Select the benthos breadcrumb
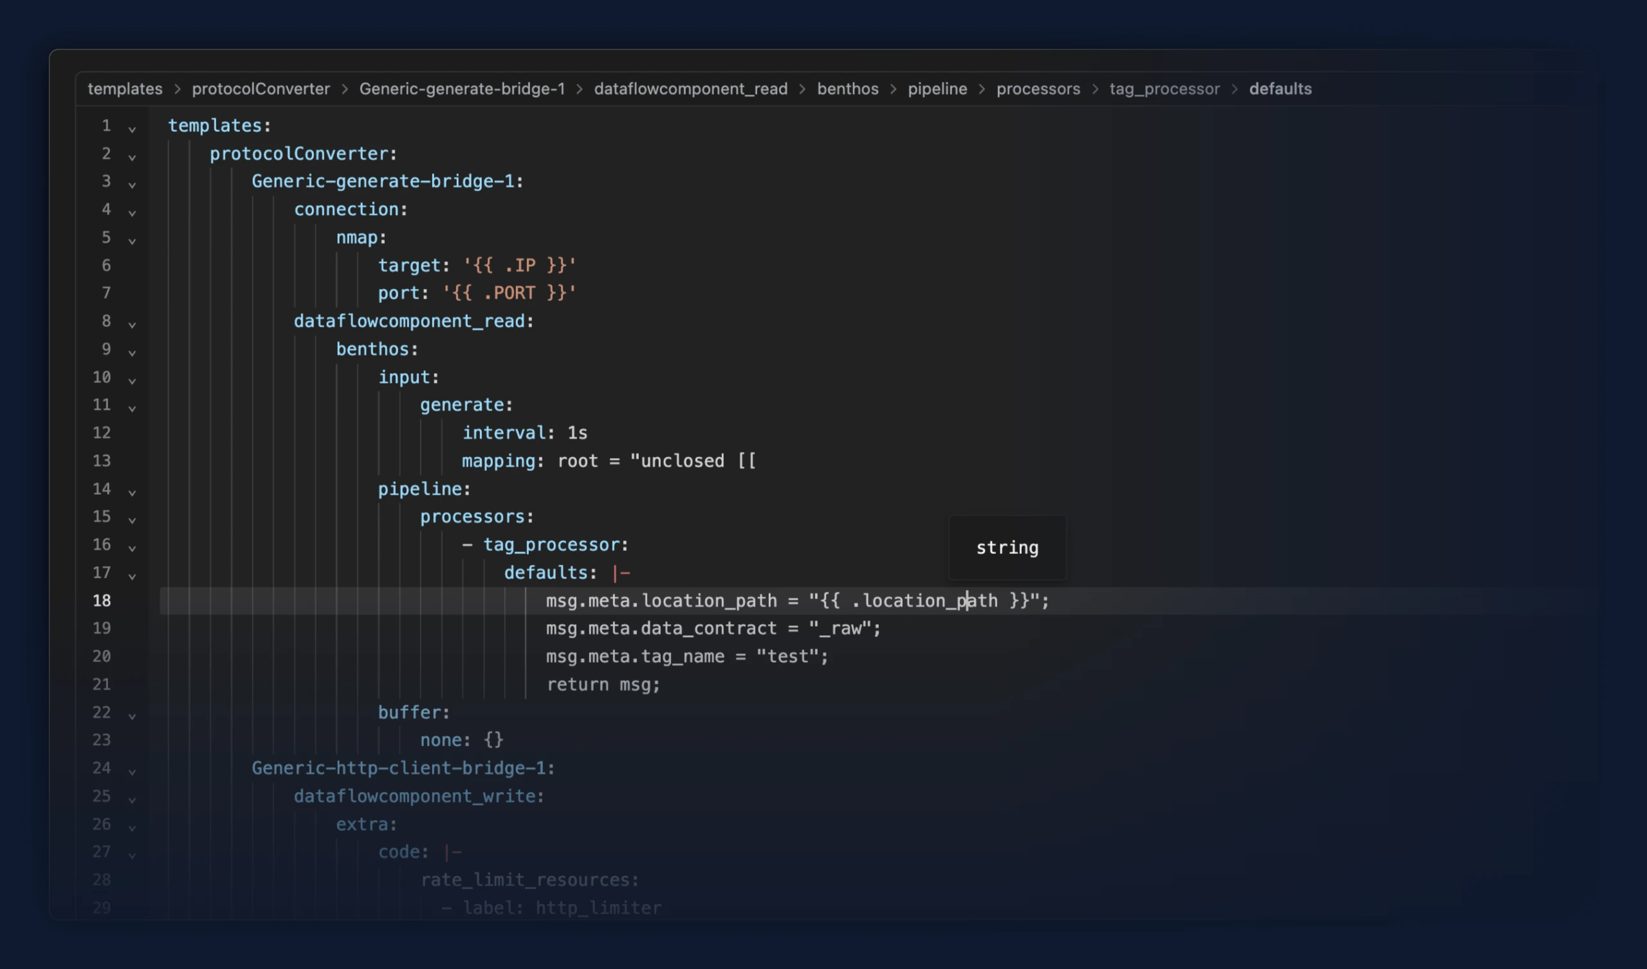This screenshot has width=1647, height=969. click(848, 89)
